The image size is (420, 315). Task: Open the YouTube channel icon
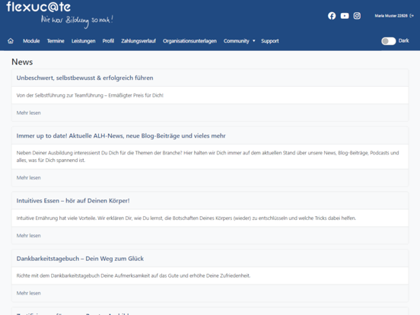click(345, 16)
